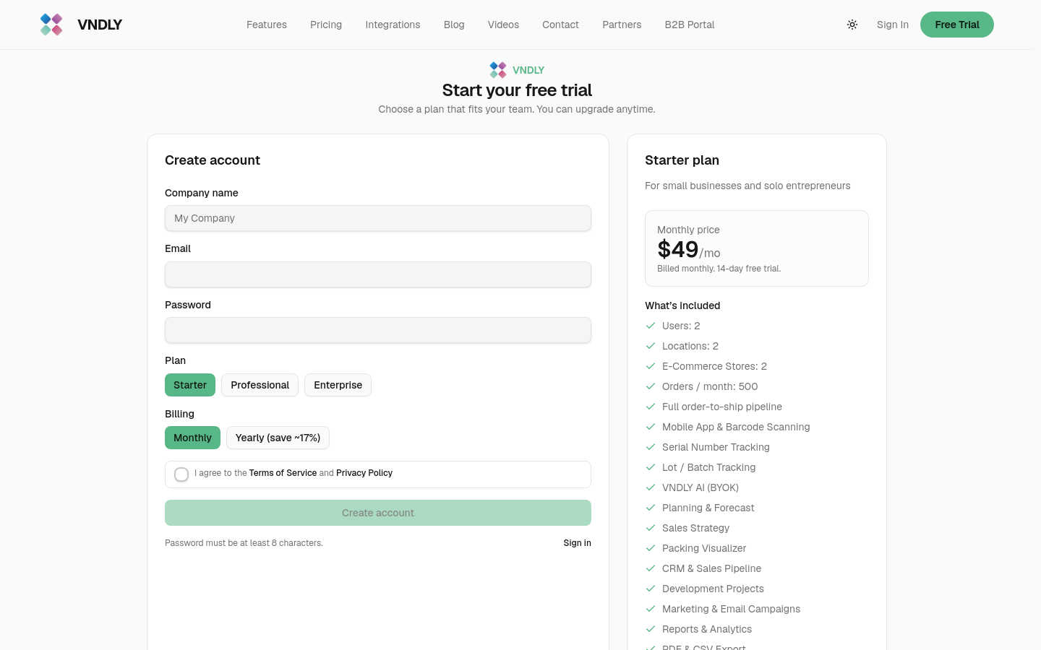Click checkmark icon beside Orders / month: 500

click(651, 386)
